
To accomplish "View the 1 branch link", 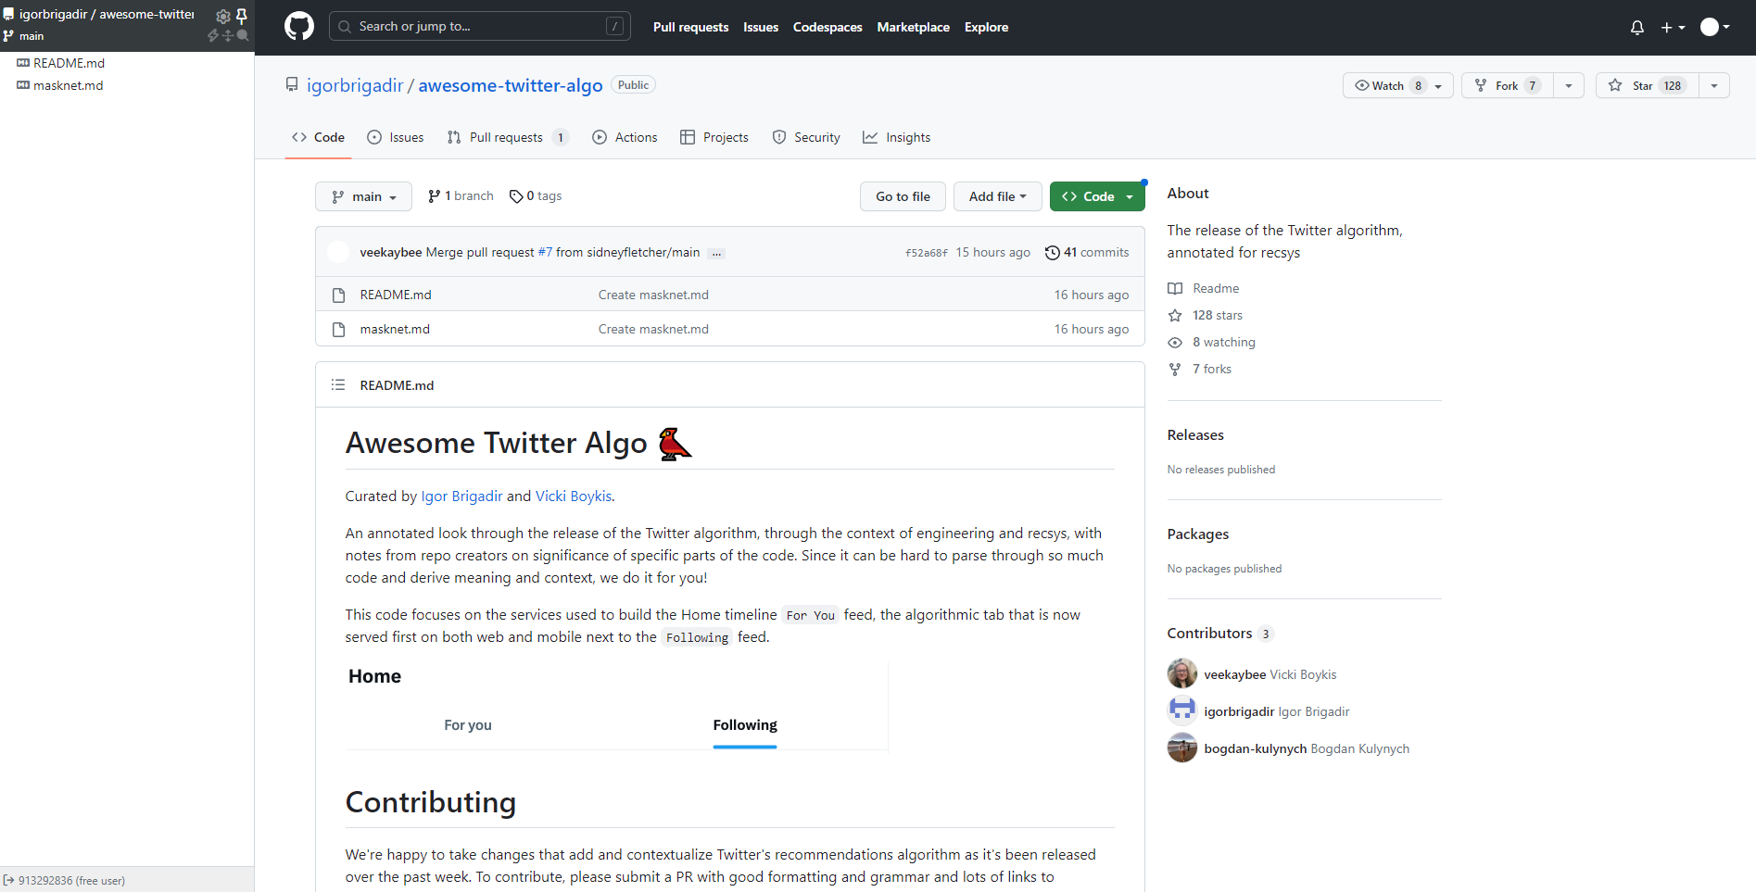I will [461, 196].
